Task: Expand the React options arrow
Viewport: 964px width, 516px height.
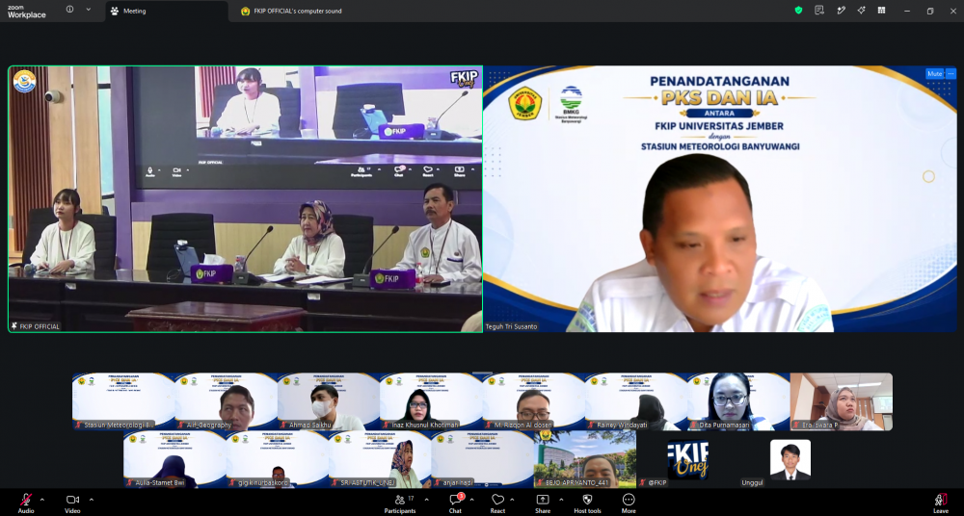Action: point(512,500)
